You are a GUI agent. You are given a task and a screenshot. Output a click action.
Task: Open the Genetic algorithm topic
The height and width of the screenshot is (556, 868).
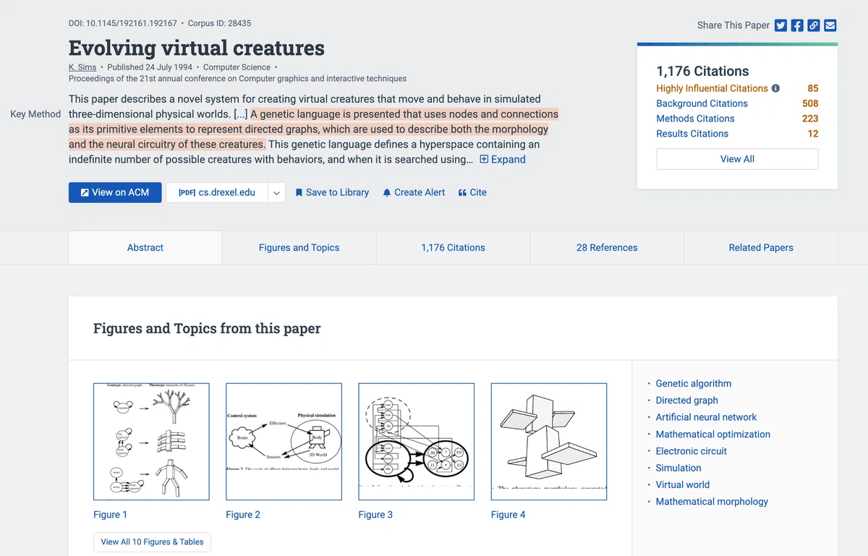click(693, 383)
